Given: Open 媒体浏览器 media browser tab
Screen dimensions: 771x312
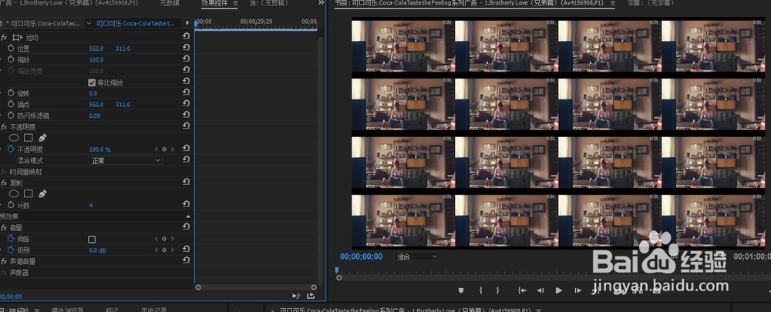Looking at the screenshot, I should click(67, 310).
